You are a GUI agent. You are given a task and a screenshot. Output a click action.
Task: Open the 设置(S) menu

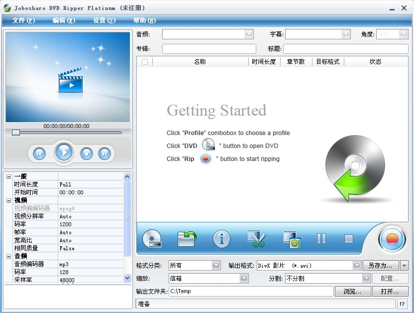[104, 20]
